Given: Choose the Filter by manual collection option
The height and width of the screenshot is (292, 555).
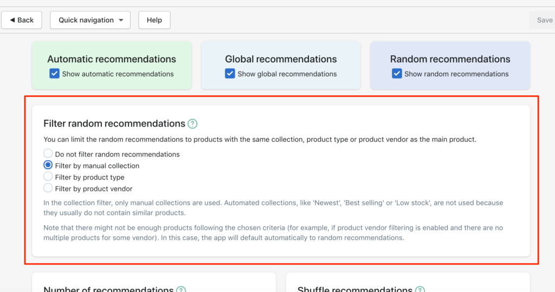Looking at the screenshot, I should coord(48,165).
